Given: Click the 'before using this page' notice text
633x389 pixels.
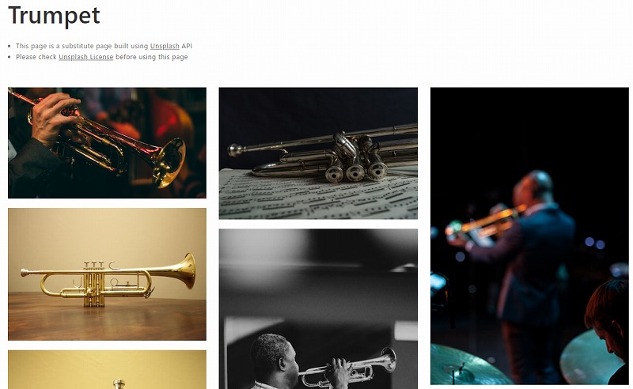Looking at the screenshot, I should tap(151, 57).
